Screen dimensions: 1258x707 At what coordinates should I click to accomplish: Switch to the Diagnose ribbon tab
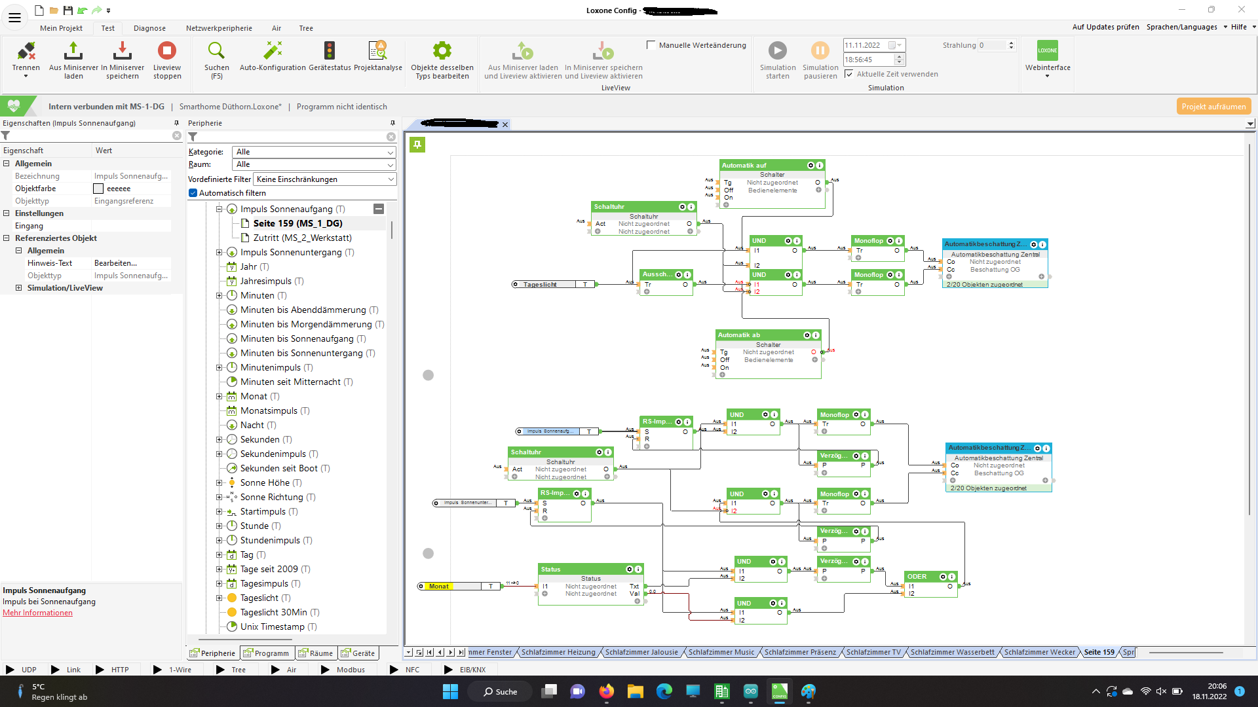149,28
